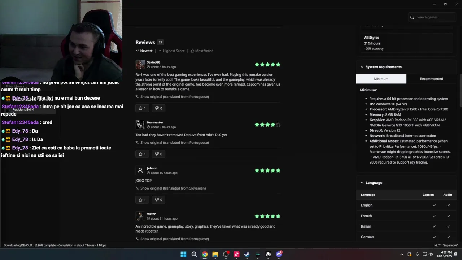Screen dimensions: 462x260
Task: Switch to Google Chrome in the taskbar
Action: [205, 255]
